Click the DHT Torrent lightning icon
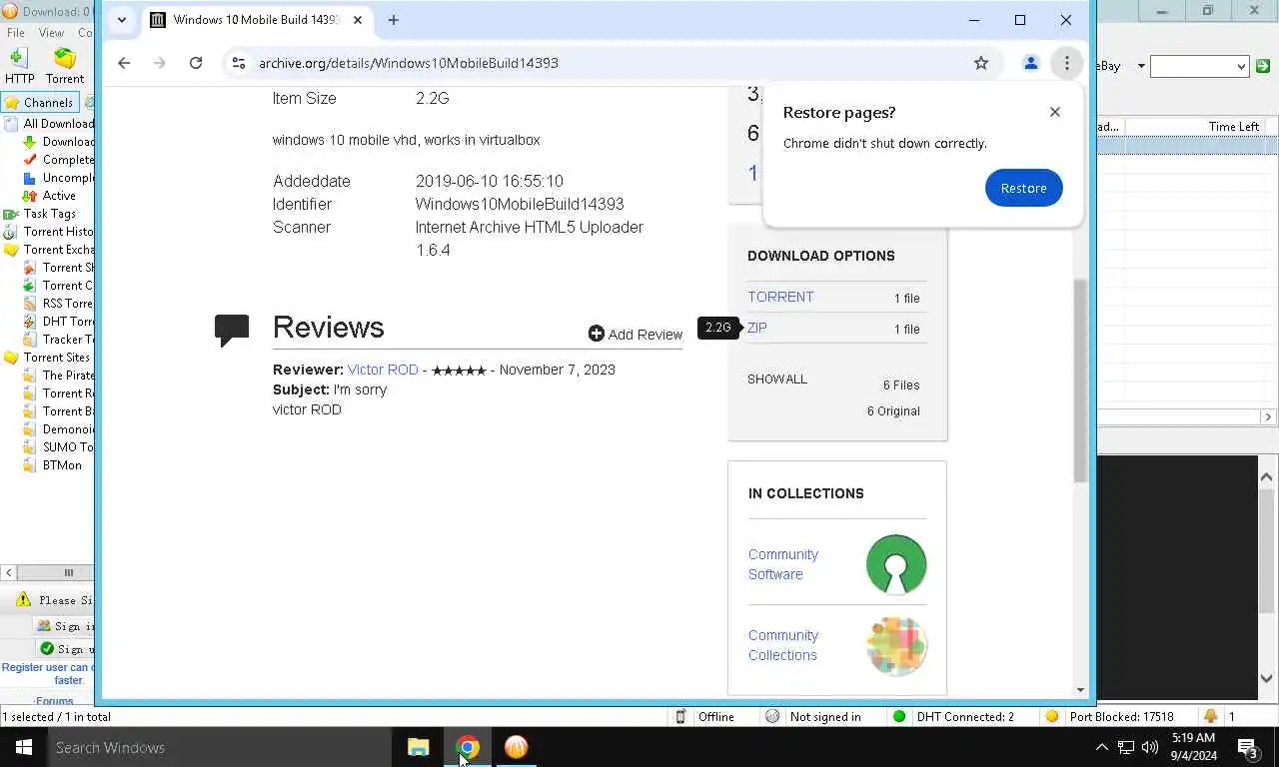1279x767 pixels. (30, 322)
